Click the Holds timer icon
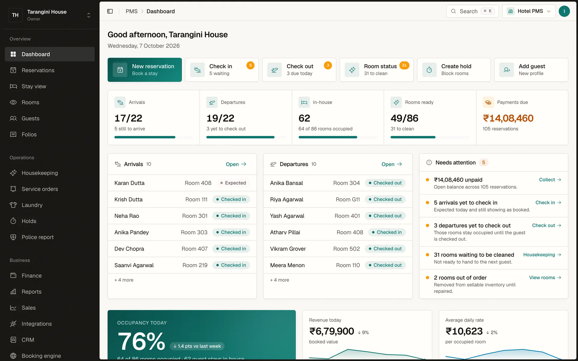The width and height of the screenshot is (578, 361). (13, 221)
